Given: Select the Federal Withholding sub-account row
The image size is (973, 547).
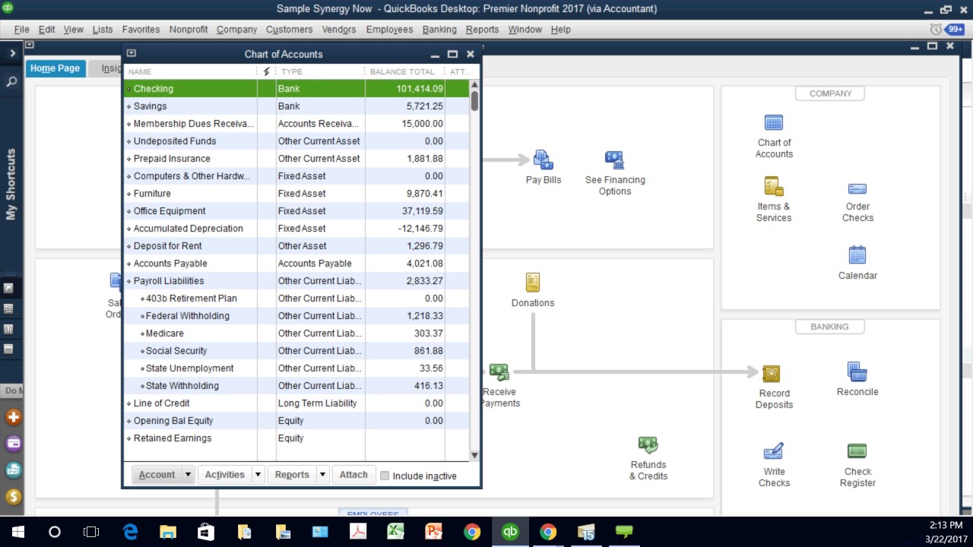Looking at the screenshot, I should pos(296,316).
